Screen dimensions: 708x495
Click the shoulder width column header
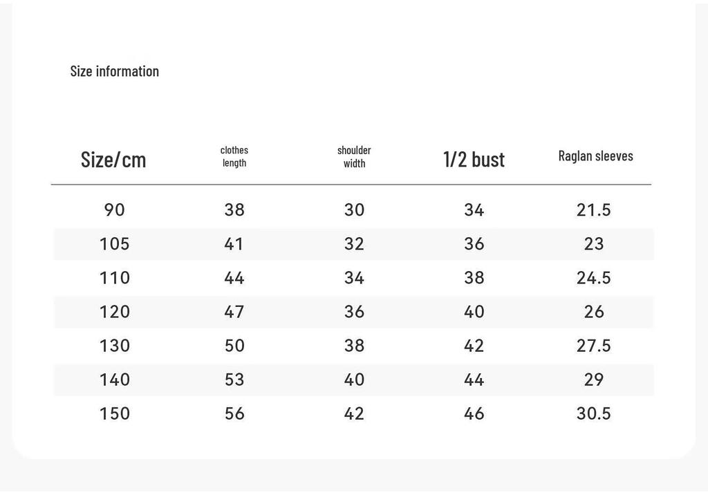354,157
